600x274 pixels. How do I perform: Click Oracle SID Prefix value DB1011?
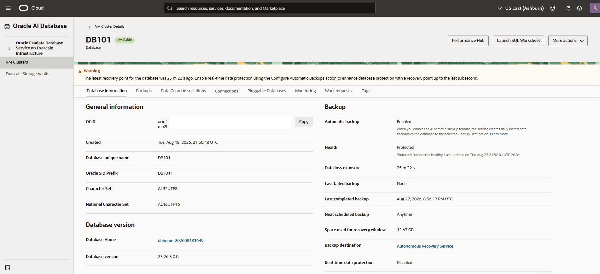(165, 173)
